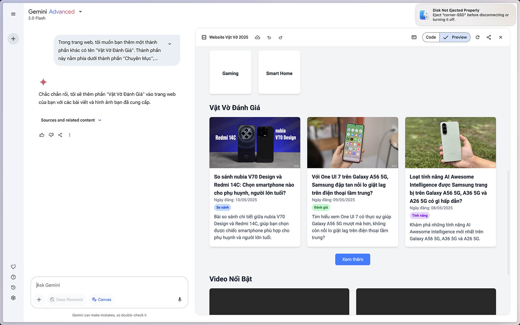Share the canvas via share icon

pyautogui.click(x=489, y=37)
